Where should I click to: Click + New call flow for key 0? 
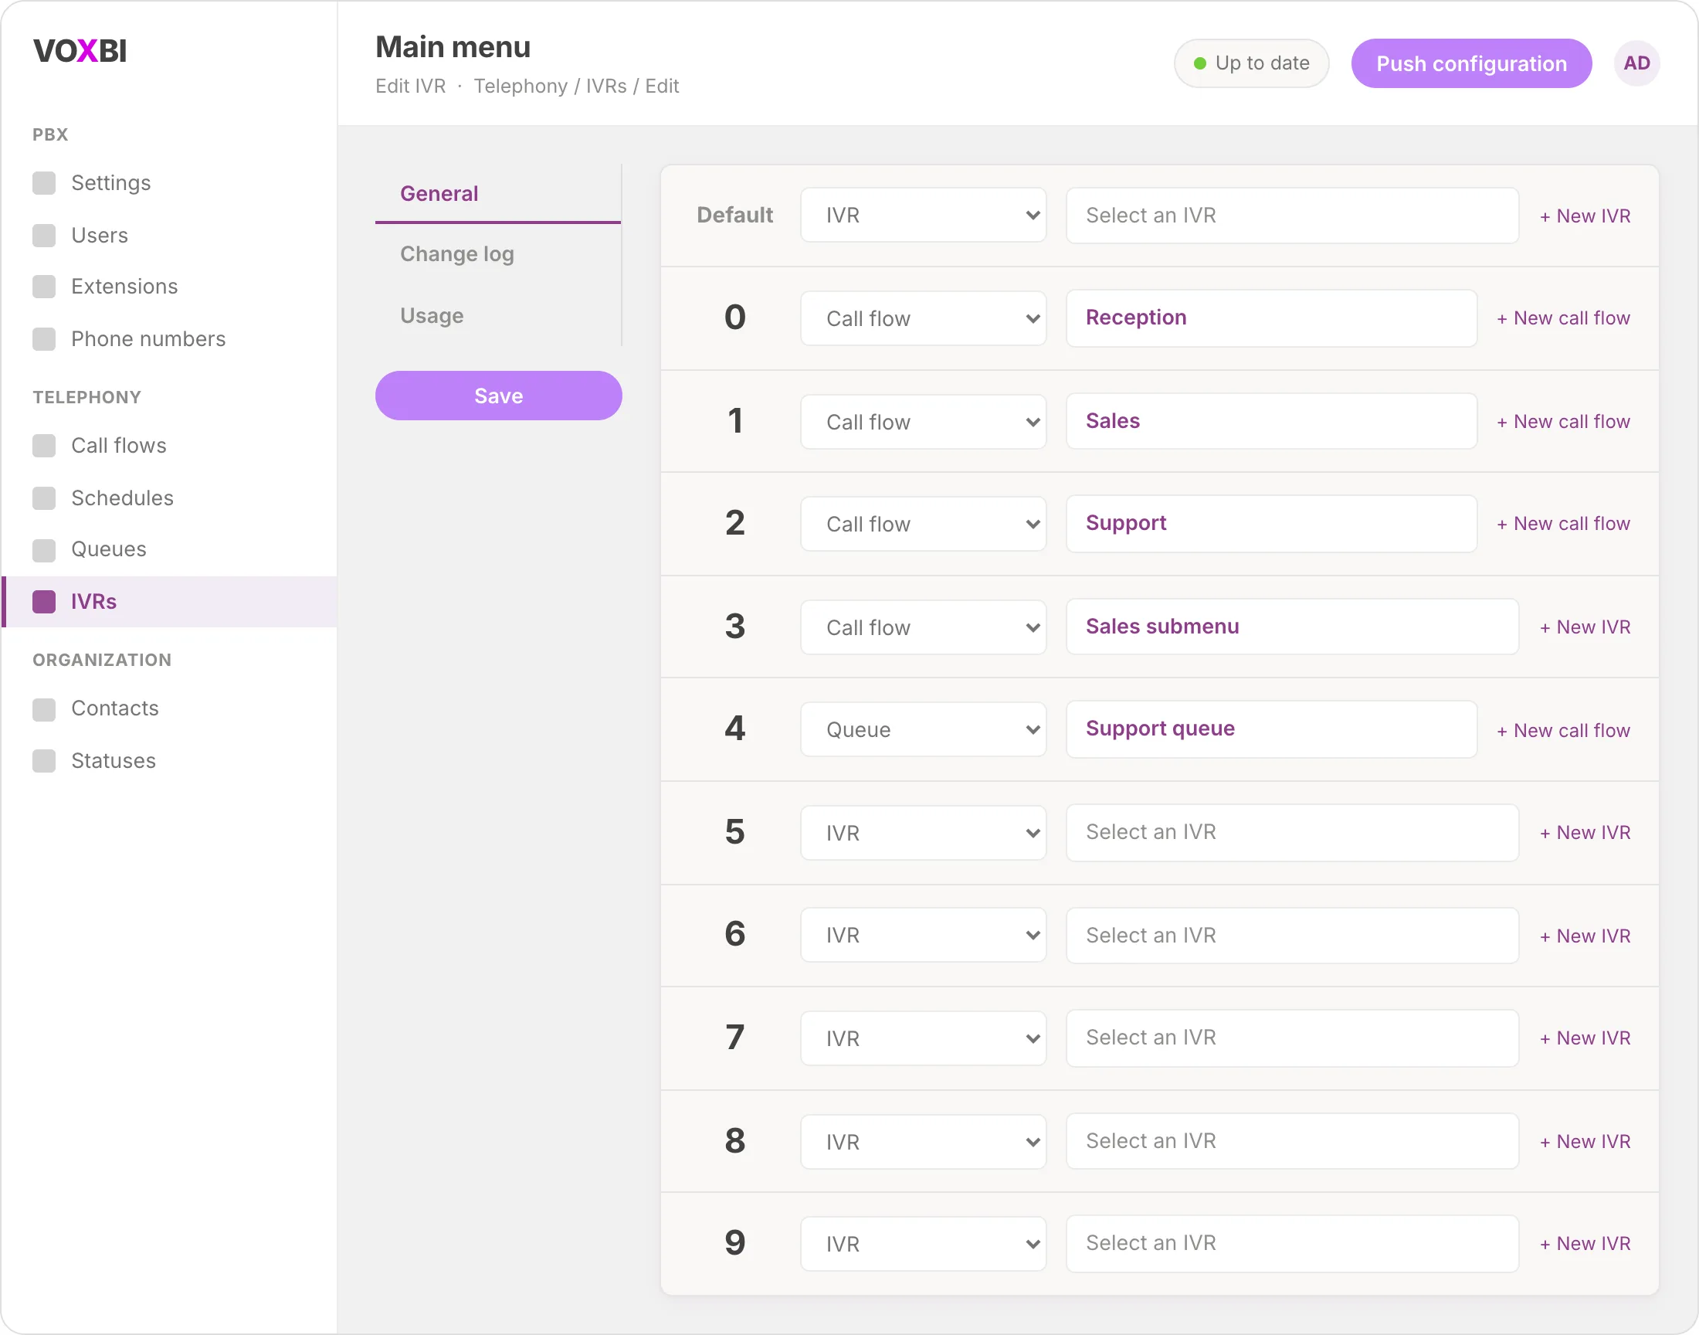click(x=1563, y=318)
